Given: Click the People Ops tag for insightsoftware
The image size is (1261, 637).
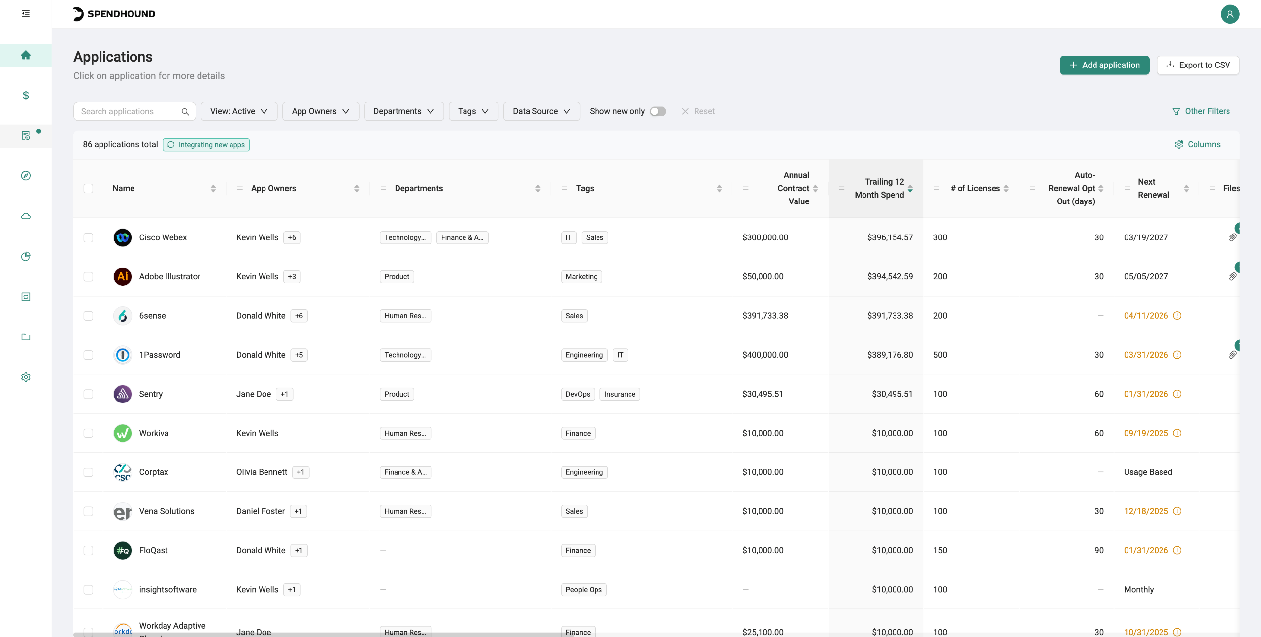Looking at the screenshot, I should 584,590.
